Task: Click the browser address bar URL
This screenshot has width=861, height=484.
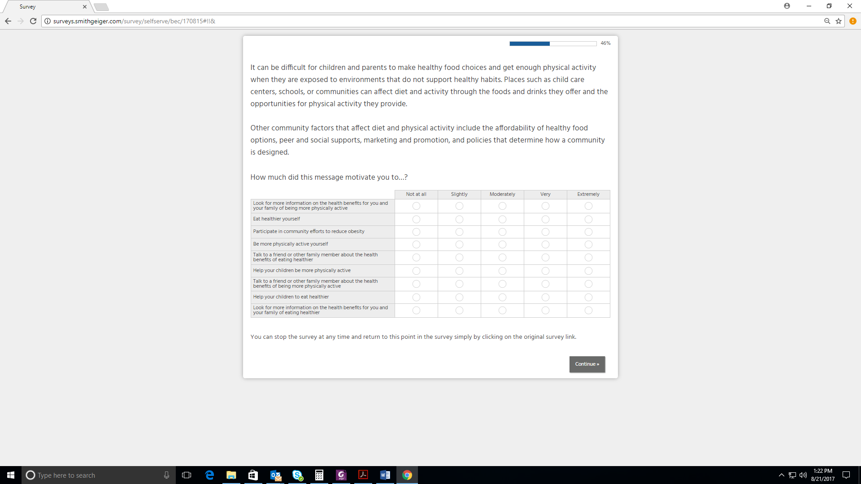Action: coord(135,21)
